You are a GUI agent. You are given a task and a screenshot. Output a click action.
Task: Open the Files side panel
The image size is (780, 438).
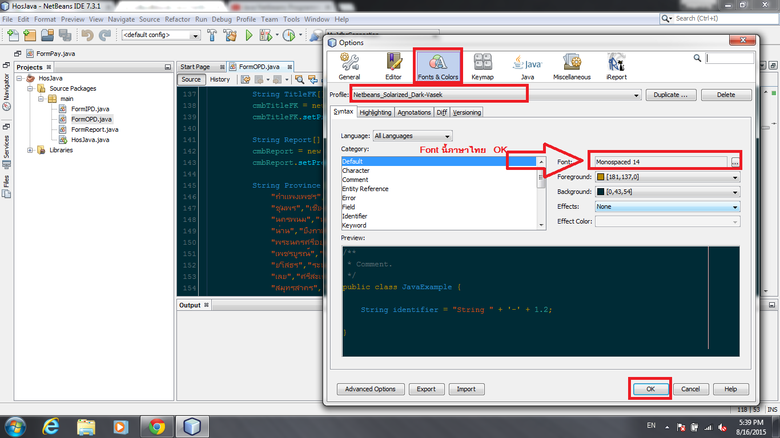(x=6, y=186)
